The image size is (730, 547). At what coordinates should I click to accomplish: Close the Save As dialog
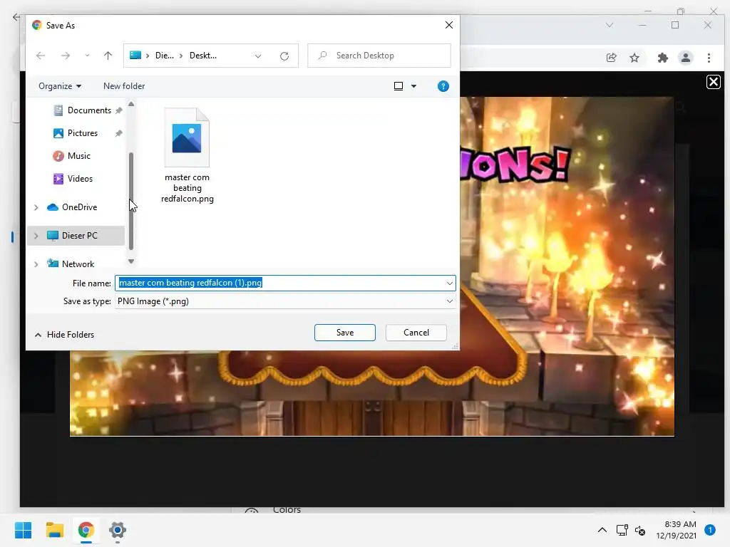[449, 25]
